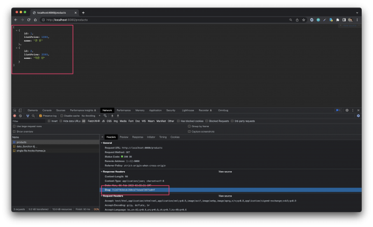The height and width of the screenshot is (227, 373).
Task: Toggle the browser side panel icon
Action: point(344,20)
